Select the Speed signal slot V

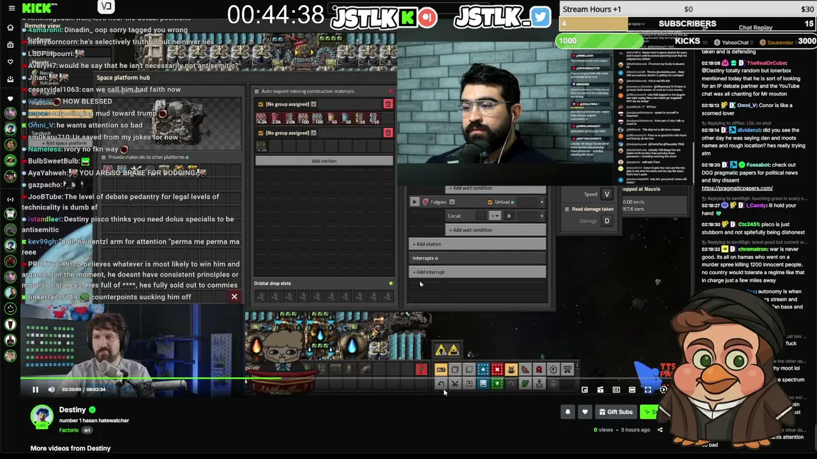point(607,194)
